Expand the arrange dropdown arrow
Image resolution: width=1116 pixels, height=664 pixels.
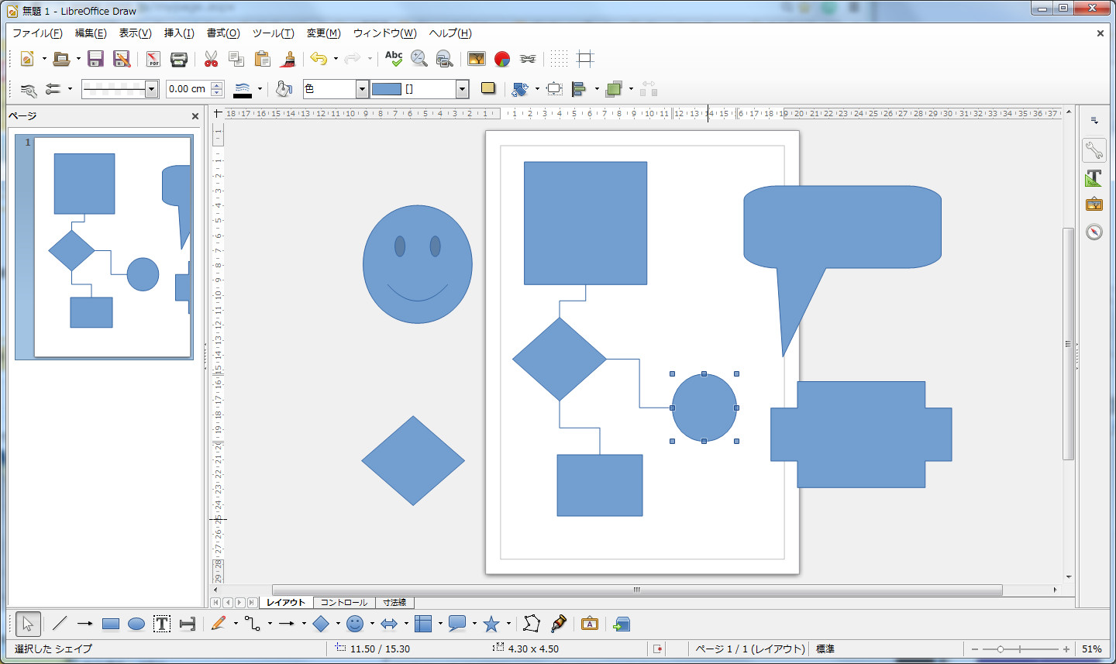631,89
